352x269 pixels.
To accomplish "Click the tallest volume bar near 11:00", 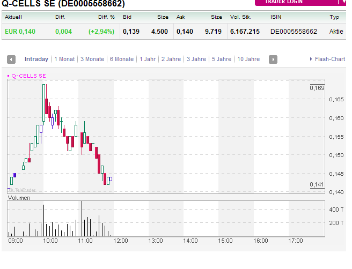I will [x=82, y=219].
